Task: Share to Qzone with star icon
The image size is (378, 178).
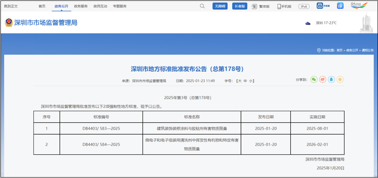Action: pos(340,80)
